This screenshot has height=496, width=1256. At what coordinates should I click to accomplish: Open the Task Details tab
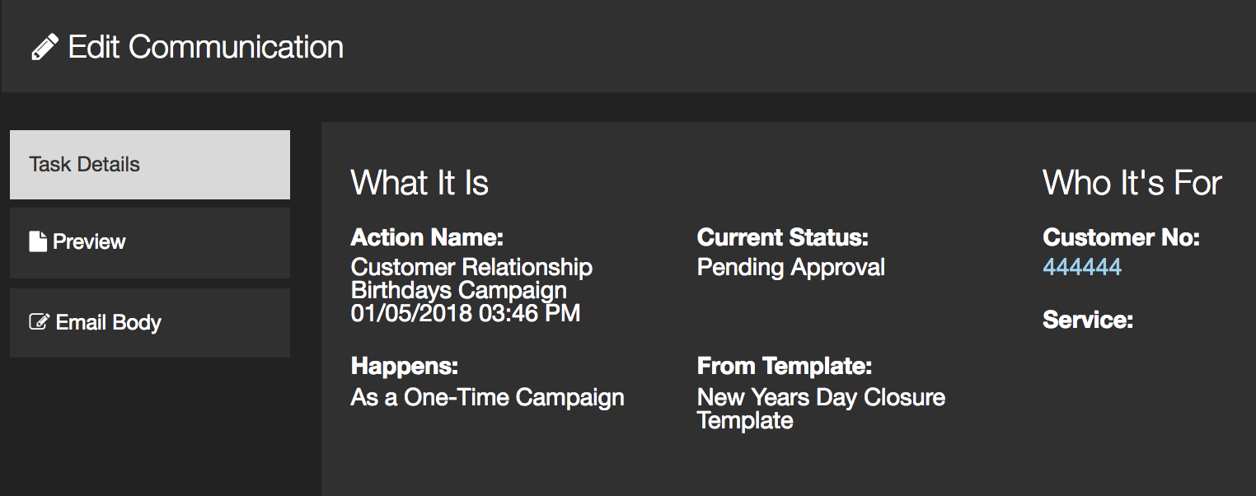150,165
